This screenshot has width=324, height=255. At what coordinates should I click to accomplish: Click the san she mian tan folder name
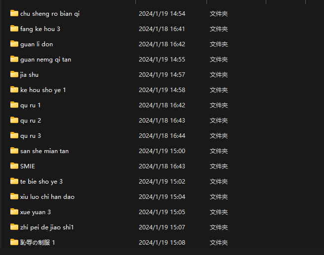(x=44, y=151)
